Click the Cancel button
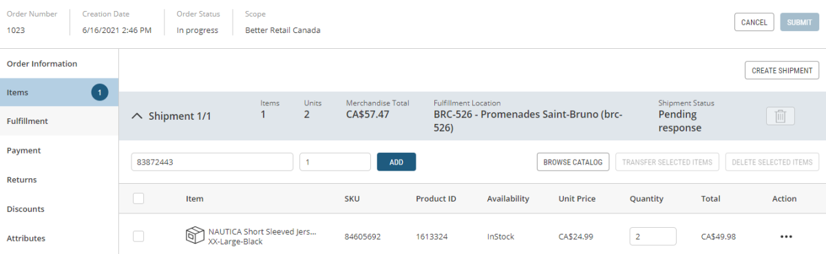Screen dimensions: 826x254 coord(754,22)
